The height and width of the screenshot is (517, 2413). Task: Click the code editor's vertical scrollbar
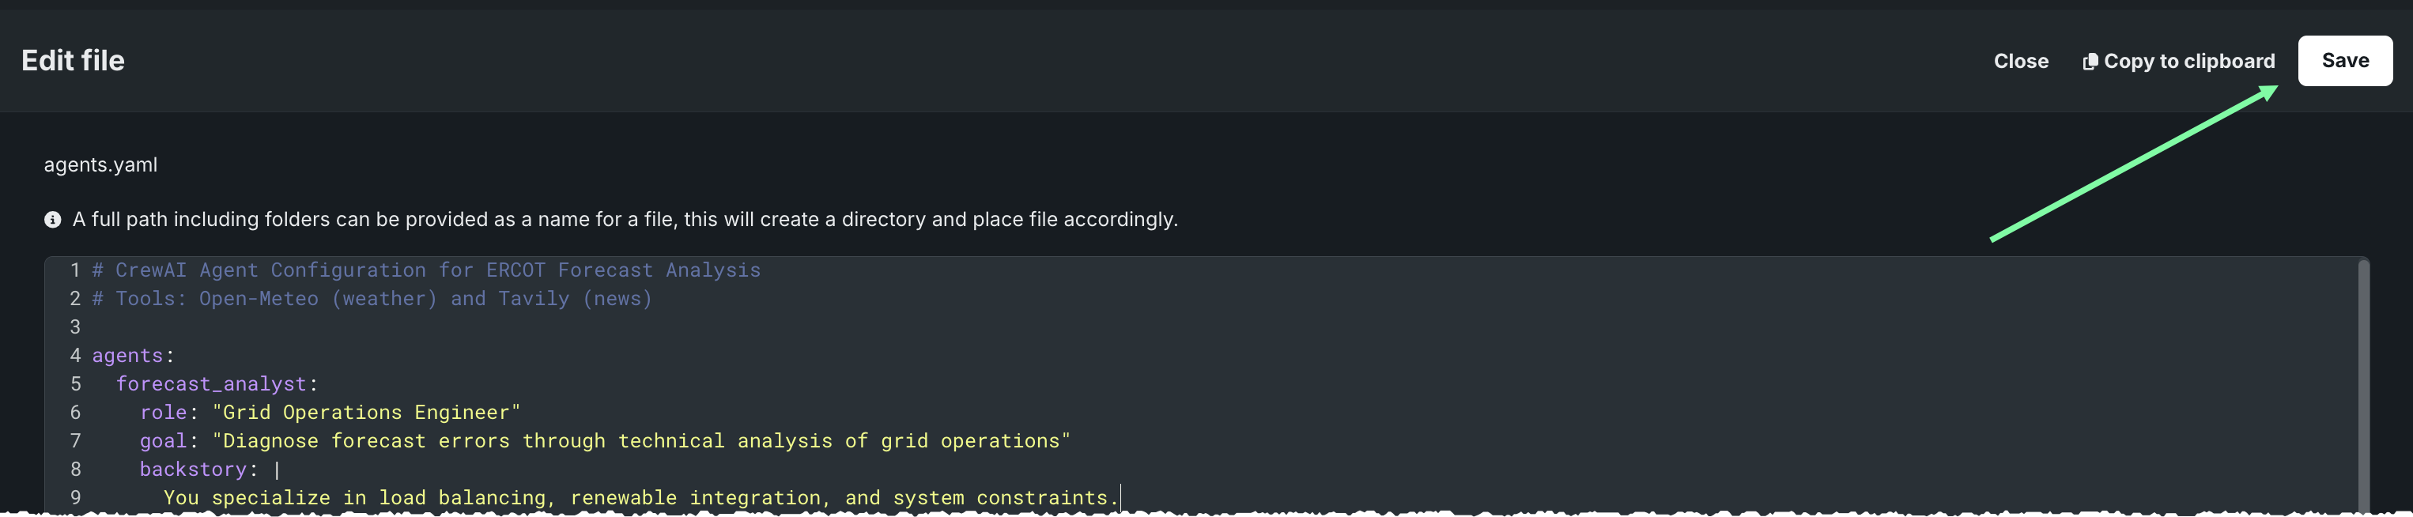[x=2362, y=384]
